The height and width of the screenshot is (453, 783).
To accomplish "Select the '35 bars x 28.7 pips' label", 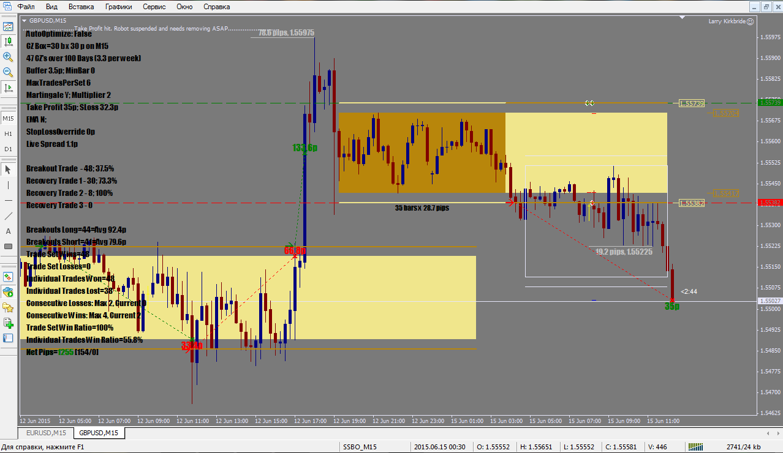I will pyautogui.click(x=422, y=208).
